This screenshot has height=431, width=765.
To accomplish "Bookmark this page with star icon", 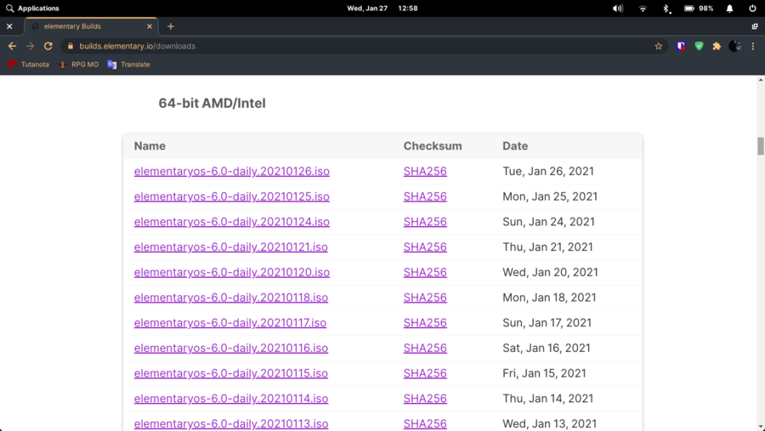I will point(658,46).
